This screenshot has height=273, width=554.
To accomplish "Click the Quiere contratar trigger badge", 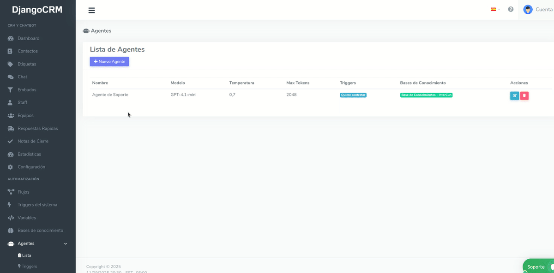I will point(353,95).
